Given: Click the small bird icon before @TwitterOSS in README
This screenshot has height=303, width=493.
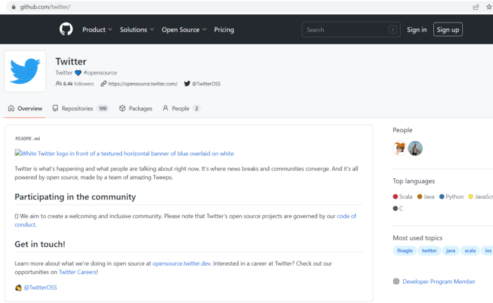Looking at the screenshot, I should 18,288.
